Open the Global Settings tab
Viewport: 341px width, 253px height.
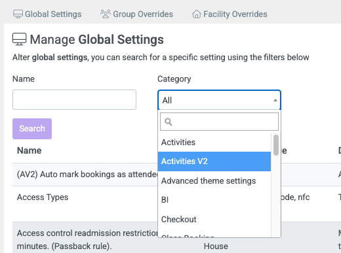[x=47, y=14]
